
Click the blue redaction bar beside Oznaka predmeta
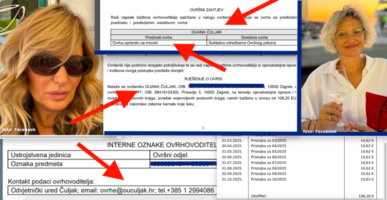point(184,164)
